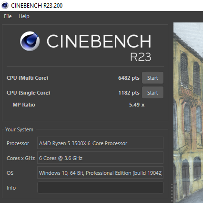The height and width of the screenshot is (203, 203).
Task: Click the render preview image of the building
Action: 188,113
